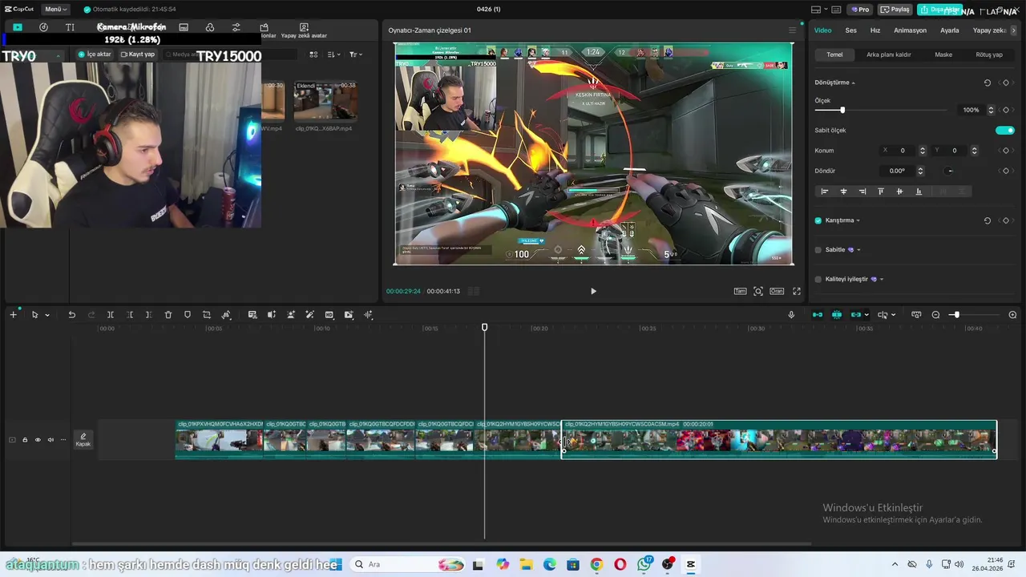Add a keyframe for Ölçek scale
Screen dimensions: 1026x577
1006,110
